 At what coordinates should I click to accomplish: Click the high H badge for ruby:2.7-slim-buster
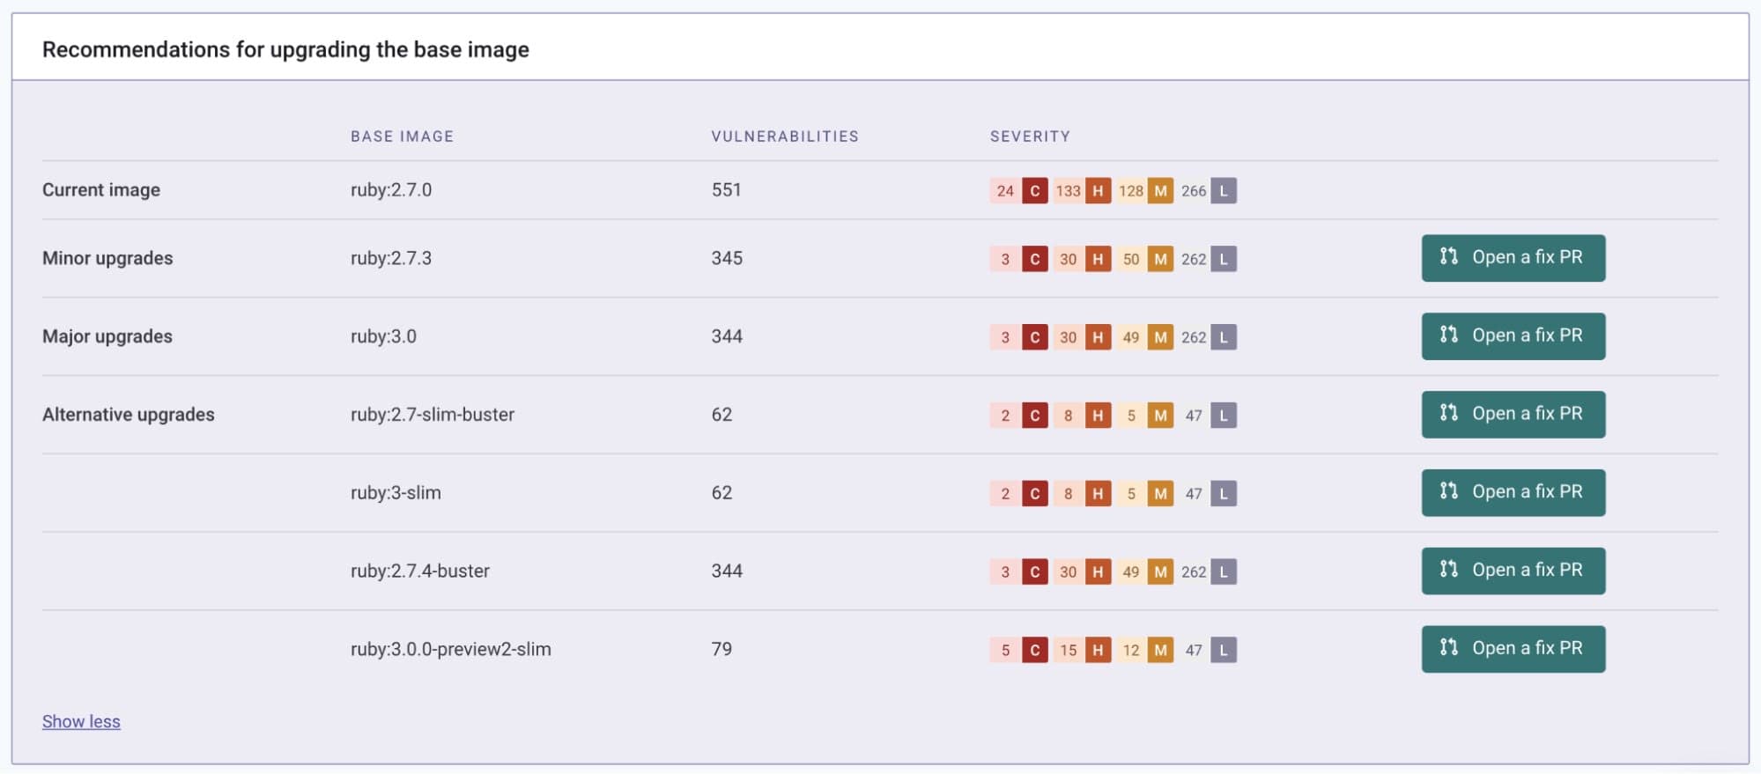coord(1098,416)
